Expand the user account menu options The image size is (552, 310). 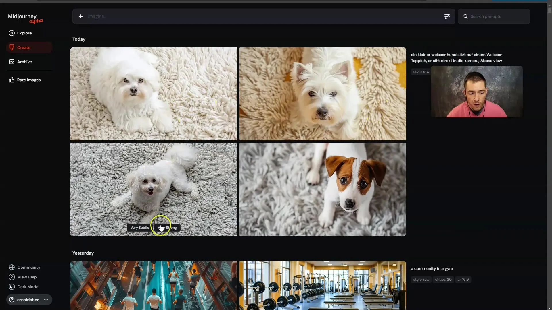[x=46, y=300]
